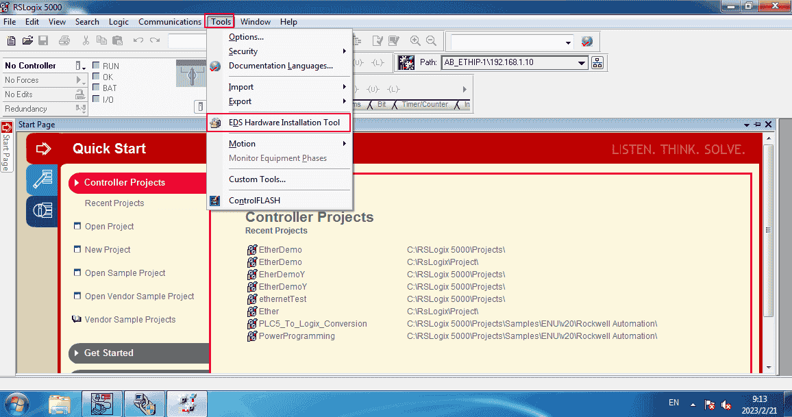Open the Learning Center side tab icon
Image resolution: width=792 pixels, height=417 pixels.
(x=42, y=179)
